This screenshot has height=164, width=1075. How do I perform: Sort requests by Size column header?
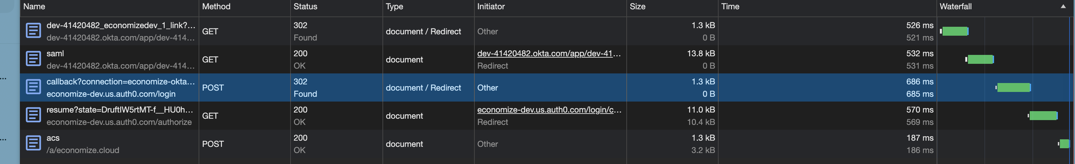(637, 7)
